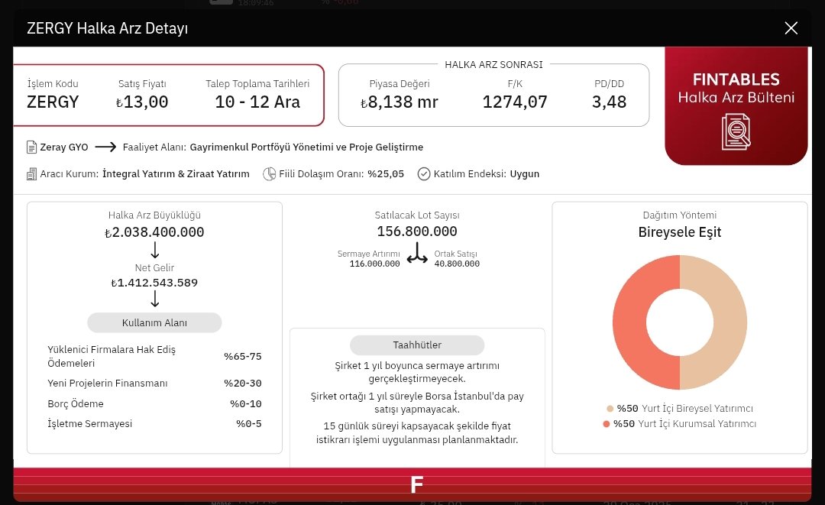This screenshot has width=825, height=505.
Task: Click the coral Kurumsal donut segment
Action: click(x=629, y=322)
